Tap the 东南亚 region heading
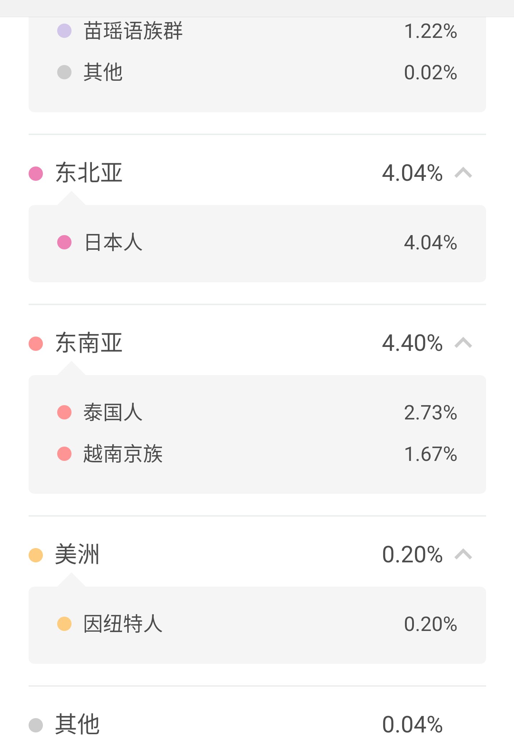This screenshot has width=514, height=741. coord(89,343)
